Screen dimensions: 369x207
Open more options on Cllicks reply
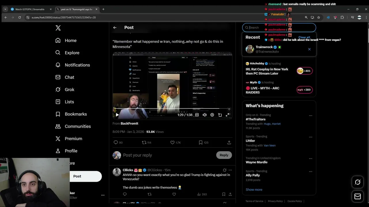pyautogui.click(x=230, y=170)
